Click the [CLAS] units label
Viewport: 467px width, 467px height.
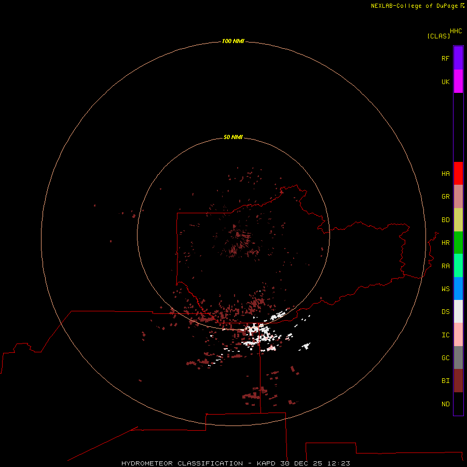pyautogui.click(x=438, y=36)
